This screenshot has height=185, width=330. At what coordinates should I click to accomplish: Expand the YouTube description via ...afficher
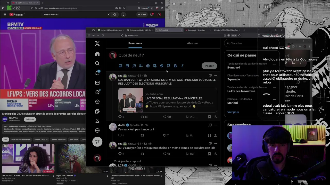(x=82, y=132)
